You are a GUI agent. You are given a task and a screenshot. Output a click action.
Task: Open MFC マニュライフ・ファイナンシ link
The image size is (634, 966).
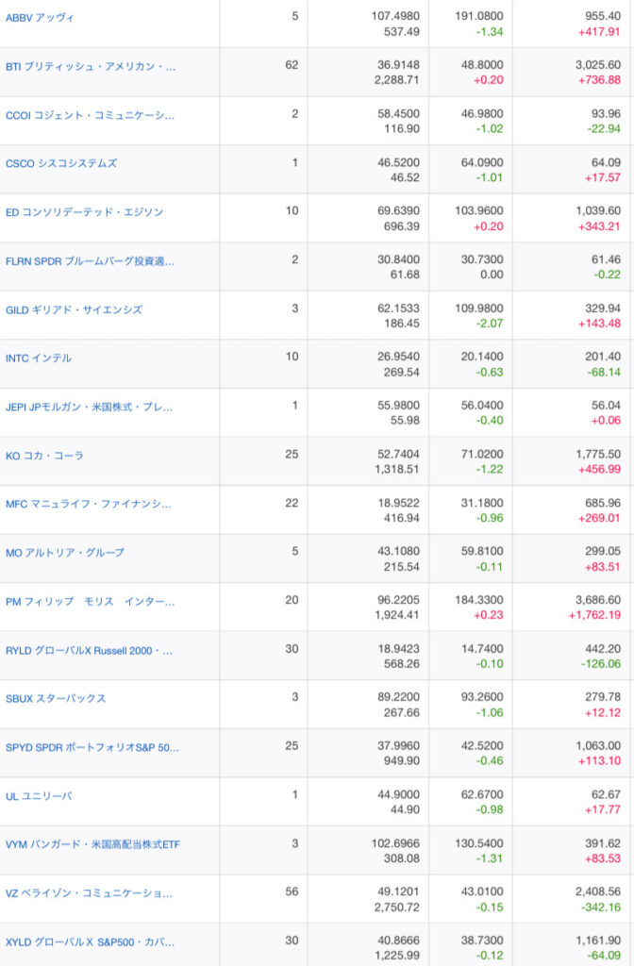point(89,504)
